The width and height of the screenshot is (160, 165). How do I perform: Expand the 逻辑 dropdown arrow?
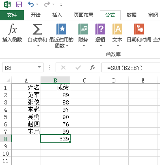(x=101, y=46)
